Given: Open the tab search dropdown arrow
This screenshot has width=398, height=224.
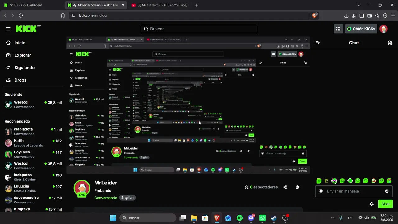Looking at the screenshot, I should (x=359, y=5).
